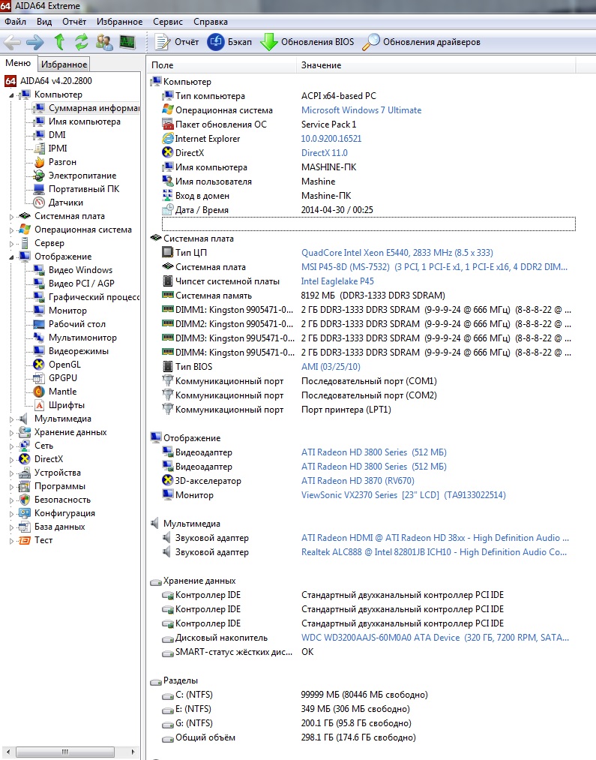Click the GPGPU icon in the tree
Image resolution: width=596 pixels, height=760 pixels.
click(39, 378)
